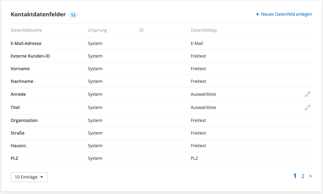The width and height of the screenshot is (323, 194).
Task: Click the Datenfeldtyp column header
Action: coord(204,30)
